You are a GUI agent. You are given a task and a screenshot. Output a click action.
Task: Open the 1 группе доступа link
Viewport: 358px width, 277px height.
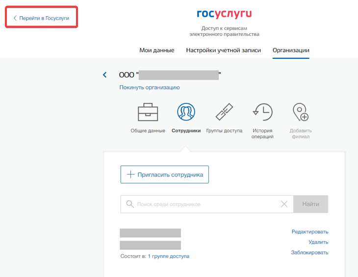coord(169,256)
